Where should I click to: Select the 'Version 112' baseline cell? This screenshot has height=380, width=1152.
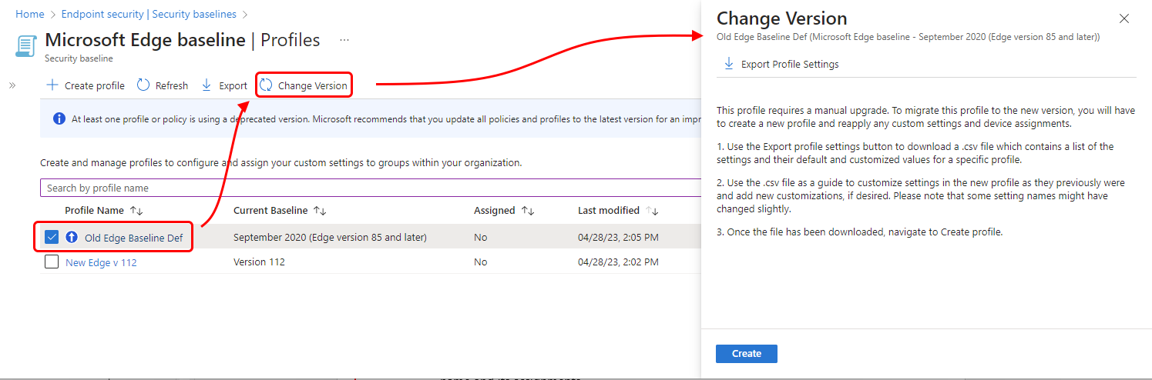click(259, 262)
